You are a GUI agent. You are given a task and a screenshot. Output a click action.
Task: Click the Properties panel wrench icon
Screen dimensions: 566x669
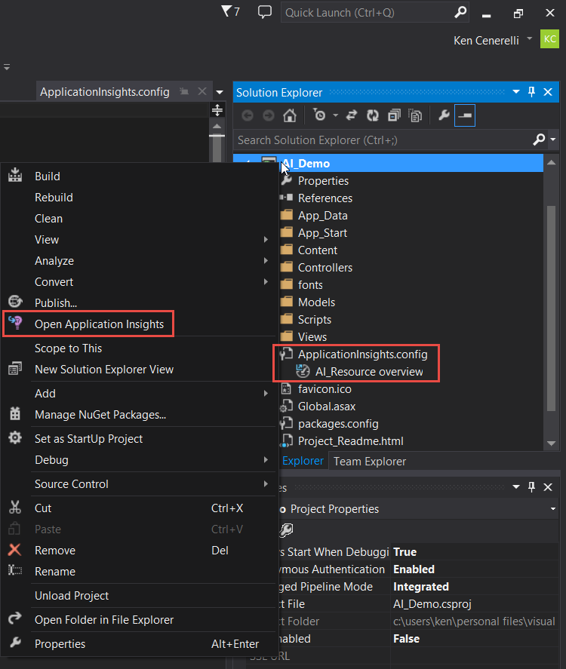pyautogui.click(x=286, y=530)
